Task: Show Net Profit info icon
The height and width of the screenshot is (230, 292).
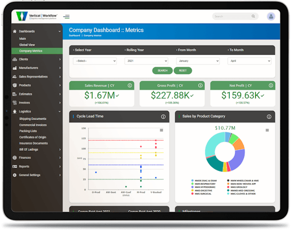Action: coord(271,85)
